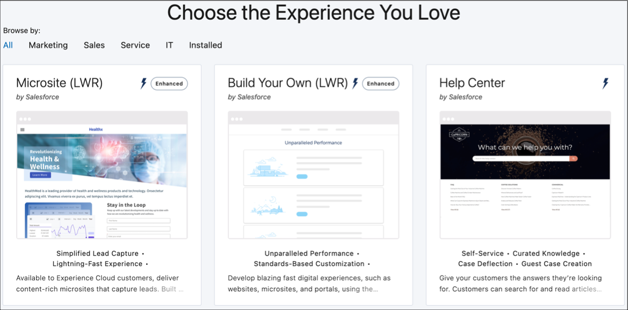Click the lightning bolt icon on Microsite (LWR) card
The width and height of the screenshot is (628, 310).
pyautogui.click(x=142, y=83)
